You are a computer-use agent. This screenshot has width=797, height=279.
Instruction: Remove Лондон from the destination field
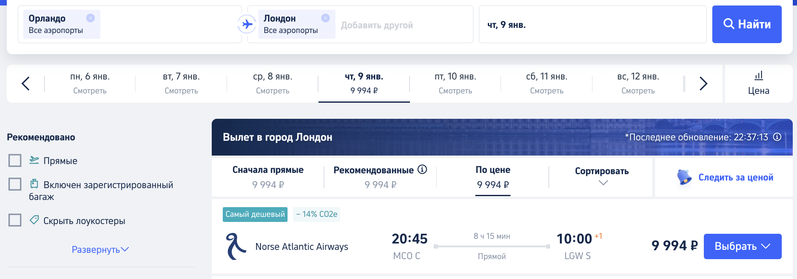coord(325,18)
